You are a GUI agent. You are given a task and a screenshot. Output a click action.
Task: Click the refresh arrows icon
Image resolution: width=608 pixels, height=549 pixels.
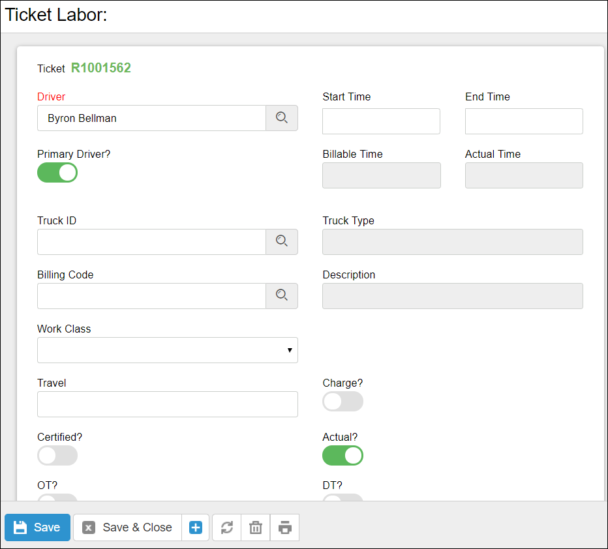click(226, 527)
